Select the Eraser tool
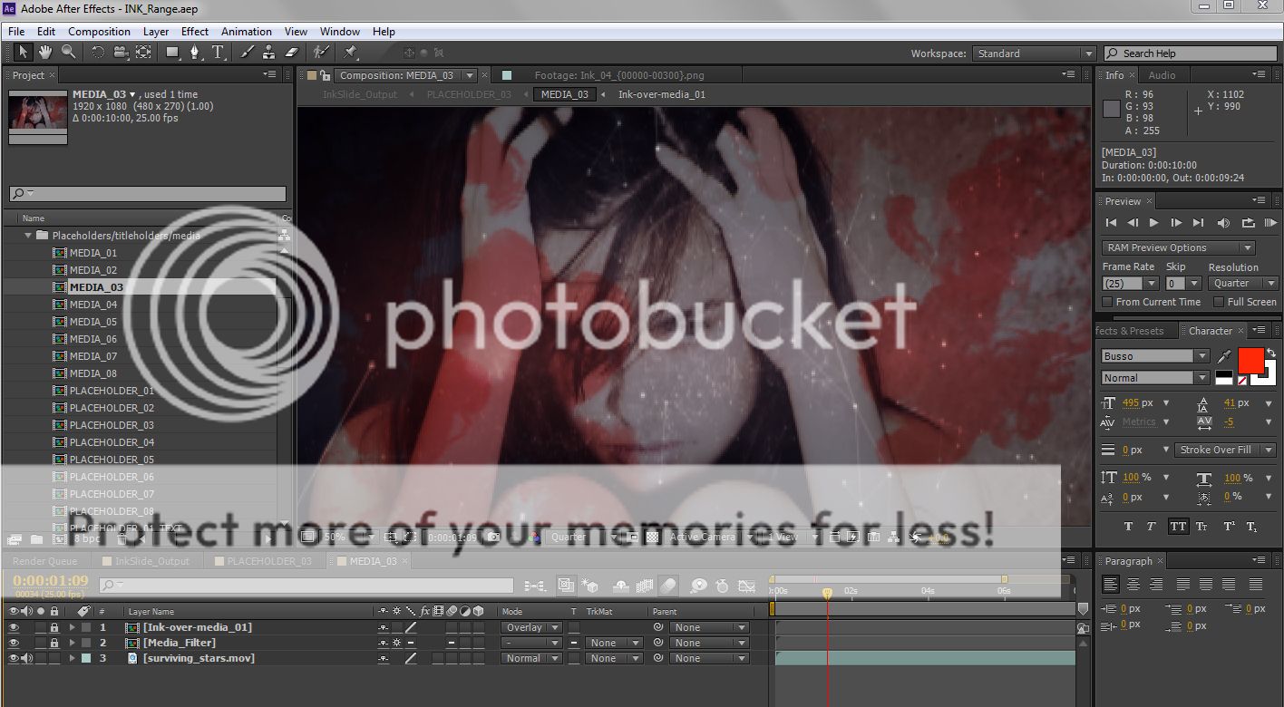Image resolution: width=1284 pixels, height=707 pixels. pyautogui.click(x=292, y=53)
